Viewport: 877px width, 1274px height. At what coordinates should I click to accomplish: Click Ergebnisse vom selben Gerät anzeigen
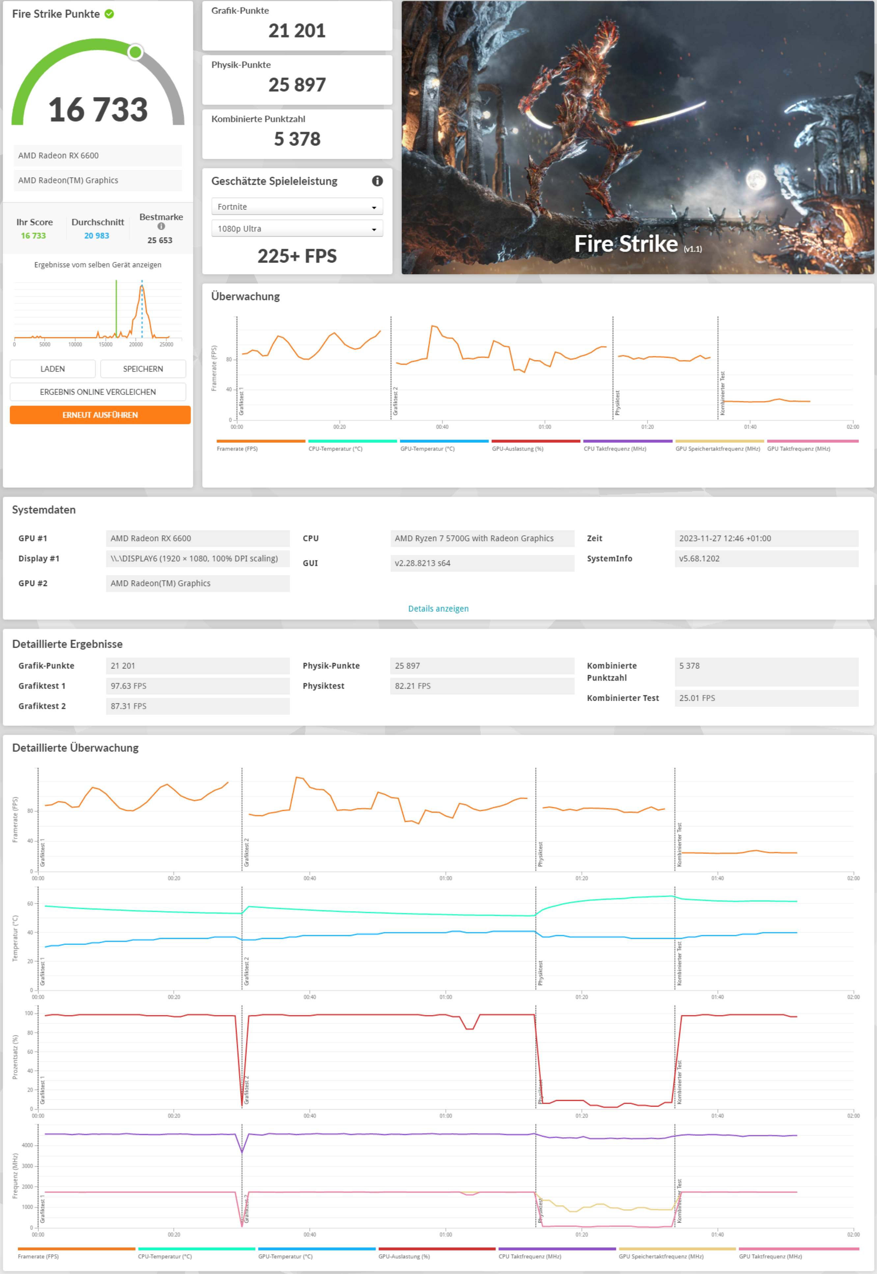pos(98,265)
